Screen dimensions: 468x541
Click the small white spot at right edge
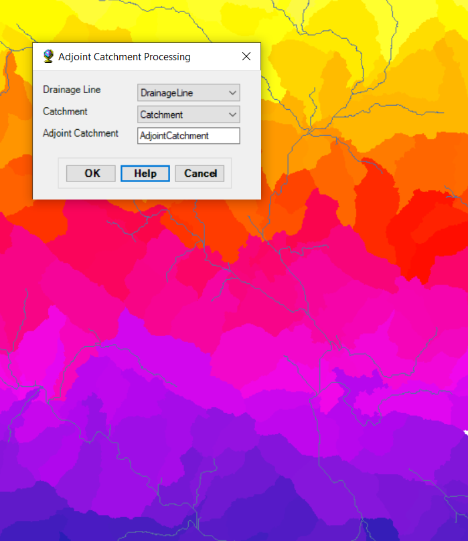(x=465, y=433)
